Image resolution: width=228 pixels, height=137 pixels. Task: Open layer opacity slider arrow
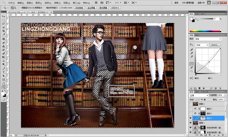225,95
